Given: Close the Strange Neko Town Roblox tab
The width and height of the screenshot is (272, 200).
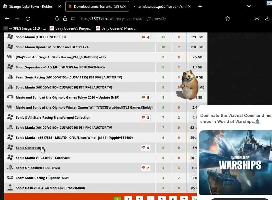Looking at the screenshot, I should click(x=60, y=6).
